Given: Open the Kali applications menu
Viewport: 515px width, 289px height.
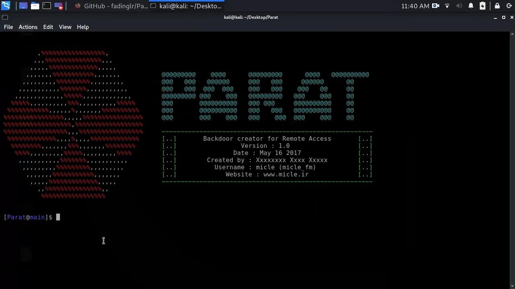Looking at the screenshot, I should point(6,6).
